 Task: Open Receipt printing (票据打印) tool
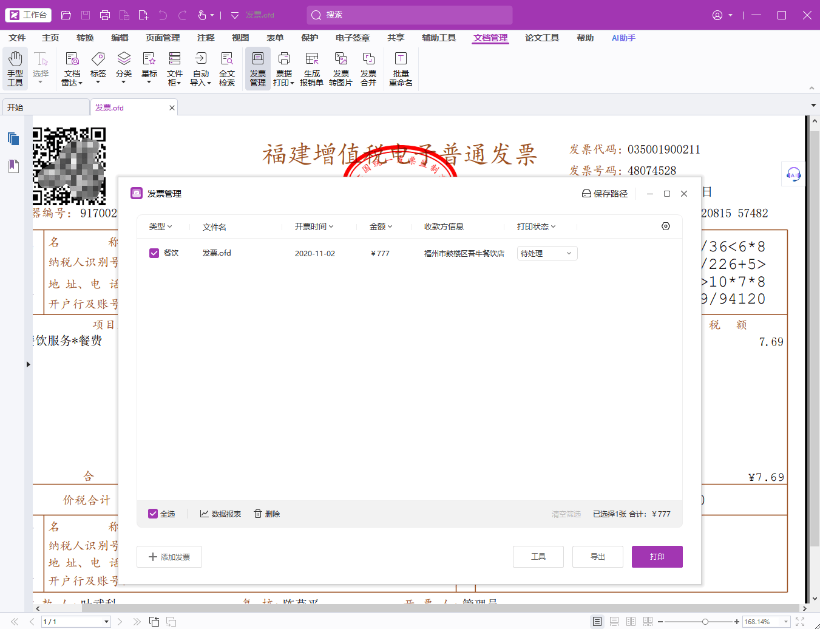point(284,69)
